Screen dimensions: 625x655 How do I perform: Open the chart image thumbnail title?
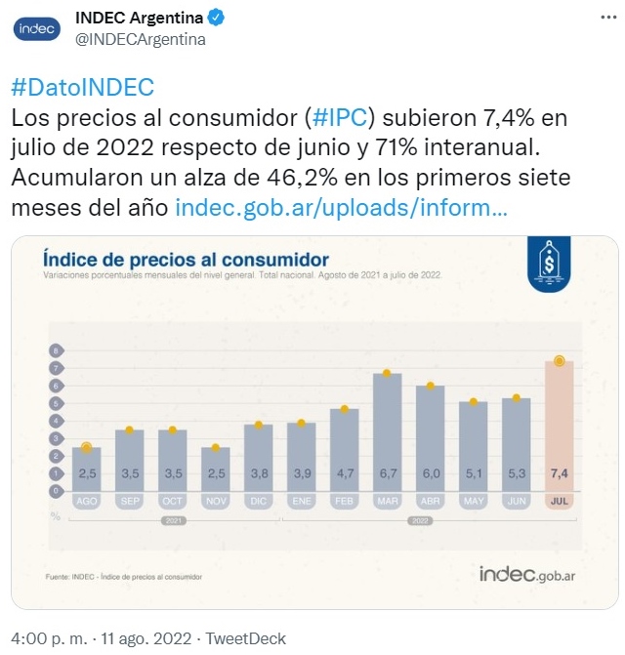pyautogui.click(x=186, y=260)
